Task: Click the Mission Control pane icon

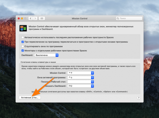Action: tap(23, 28)
